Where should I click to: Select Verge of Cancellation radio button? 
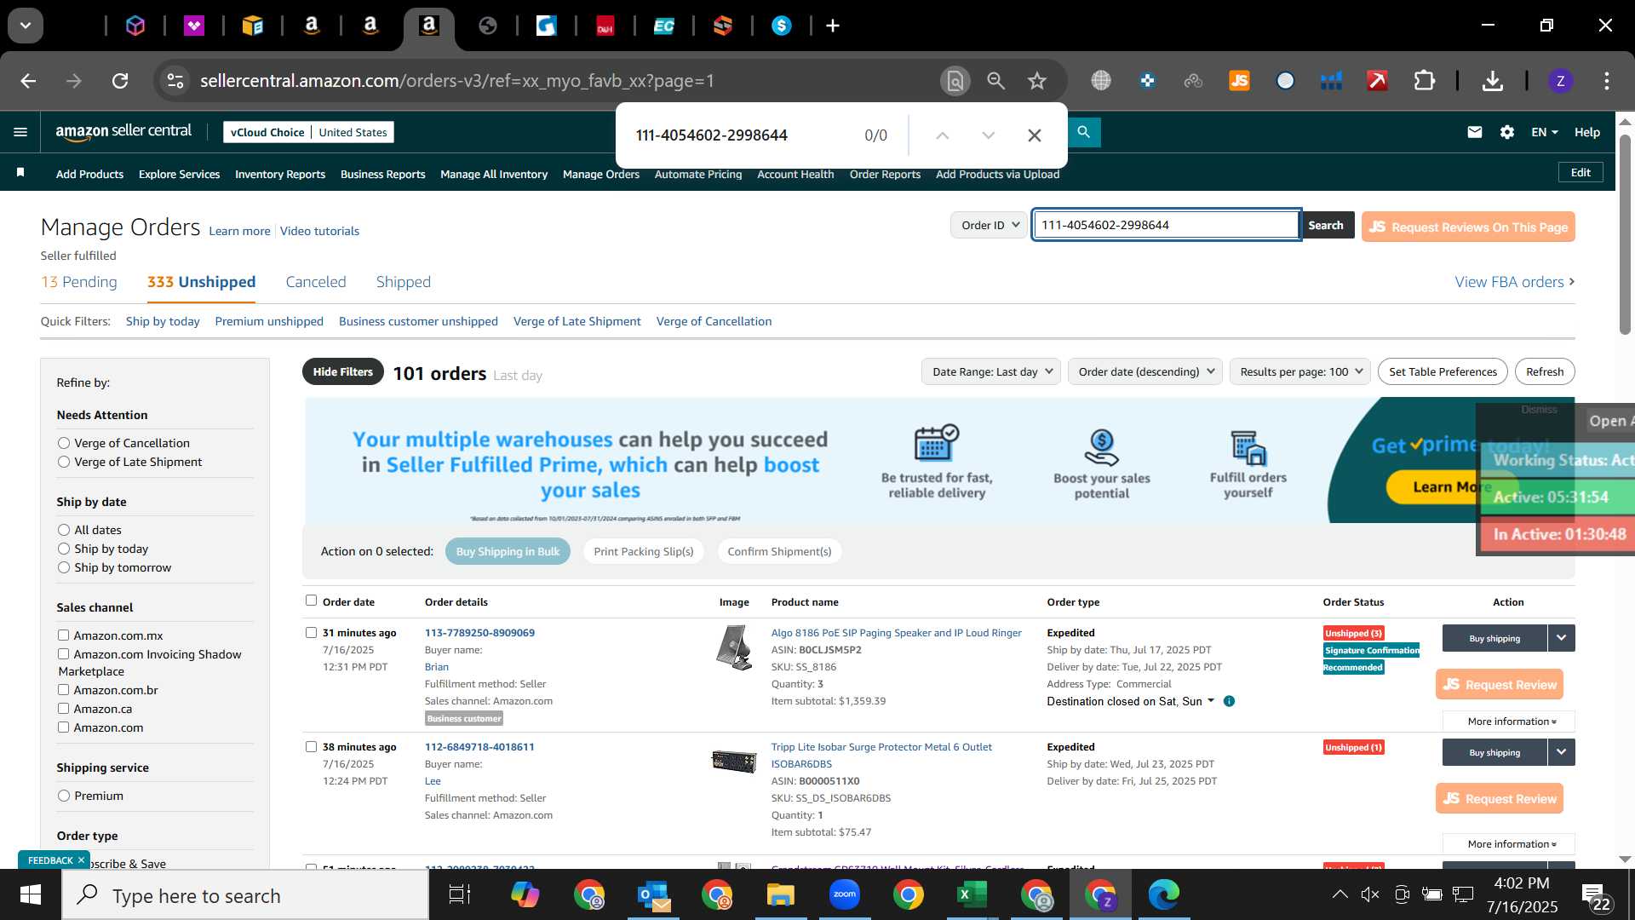pos(64,443)
